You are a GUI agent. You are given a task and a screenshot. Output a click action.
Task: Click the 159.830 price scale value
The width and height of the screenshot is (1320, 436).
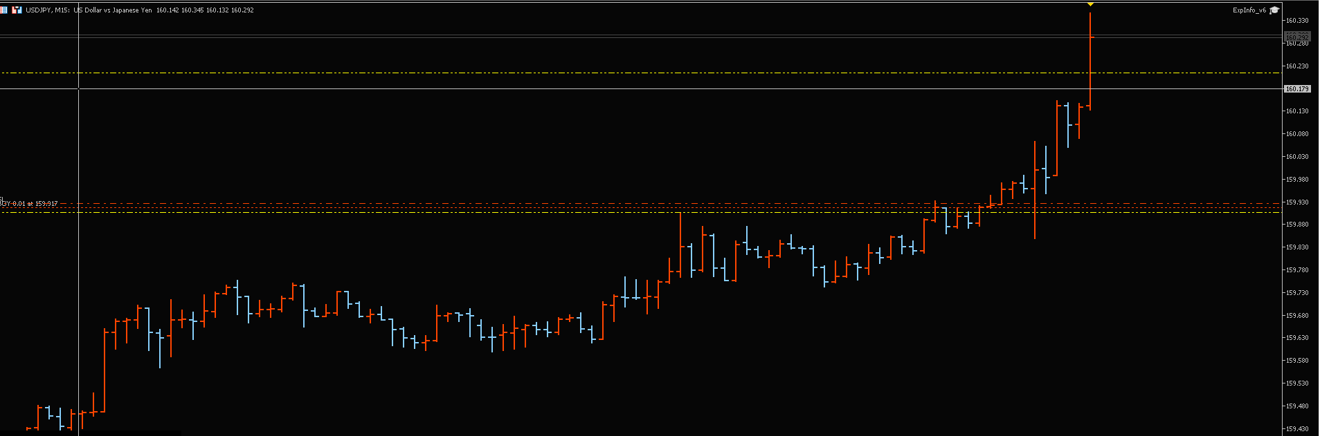[1297, 247]
